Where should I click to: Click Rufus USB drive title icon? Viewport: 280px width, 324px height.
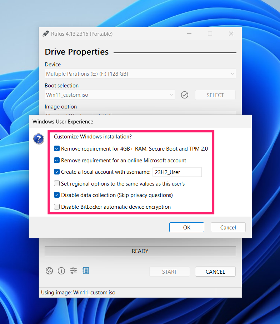46,34
